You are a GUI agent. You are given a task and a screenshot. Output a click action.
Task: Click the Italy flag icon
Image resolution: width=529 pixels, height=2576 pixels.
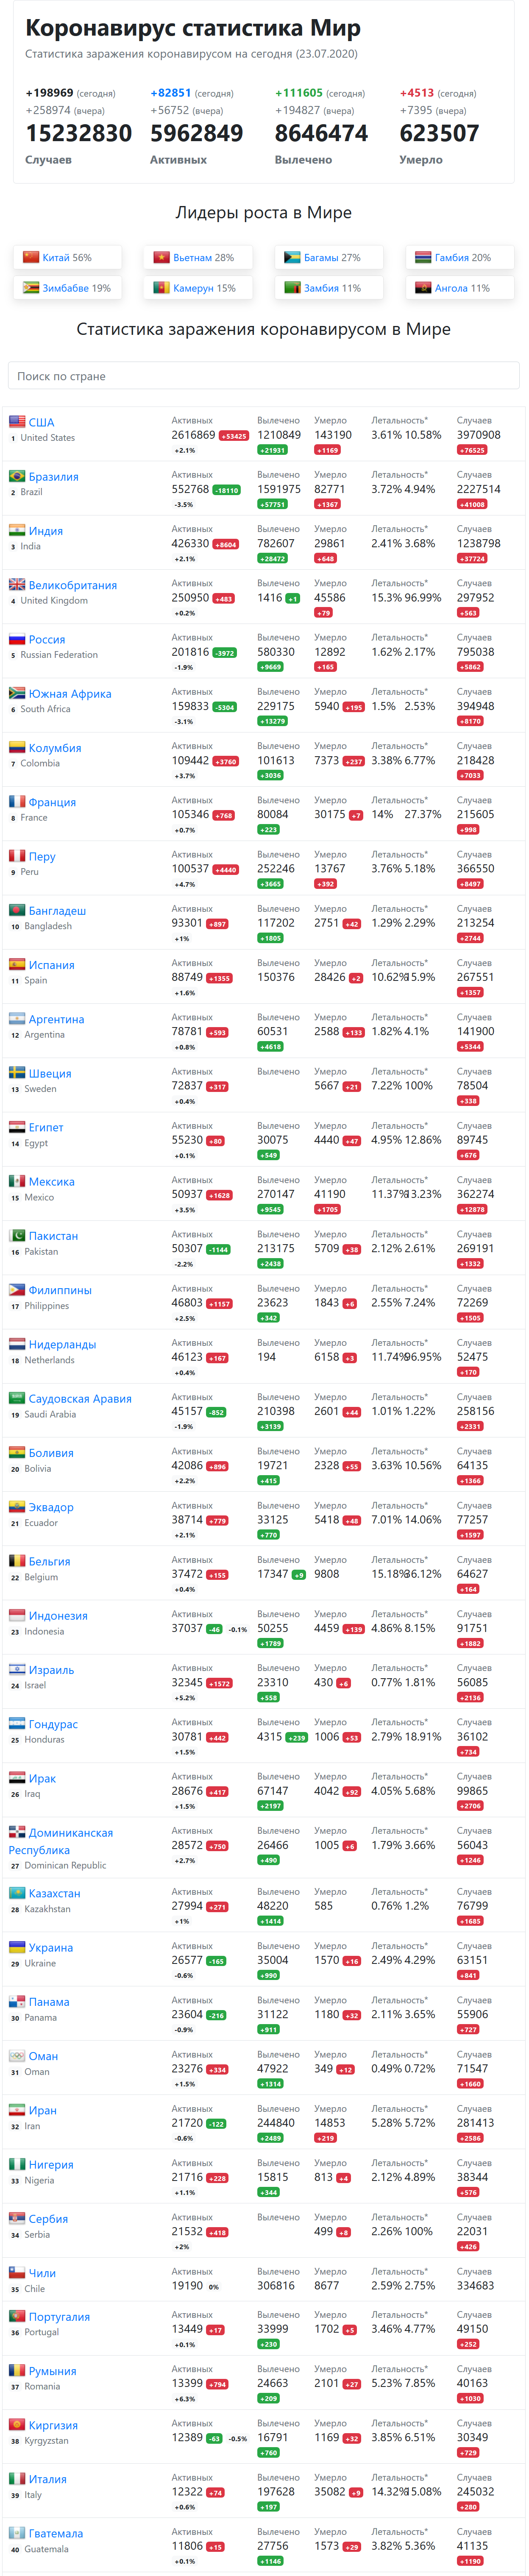coord(17,2478)
